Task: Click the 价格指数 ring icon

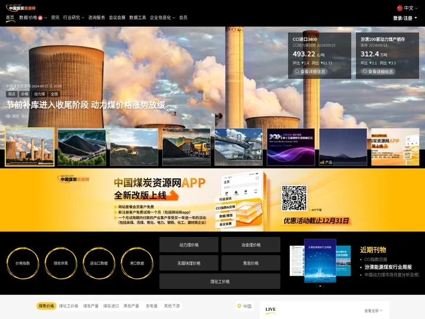Action: (x=23, y=263)
